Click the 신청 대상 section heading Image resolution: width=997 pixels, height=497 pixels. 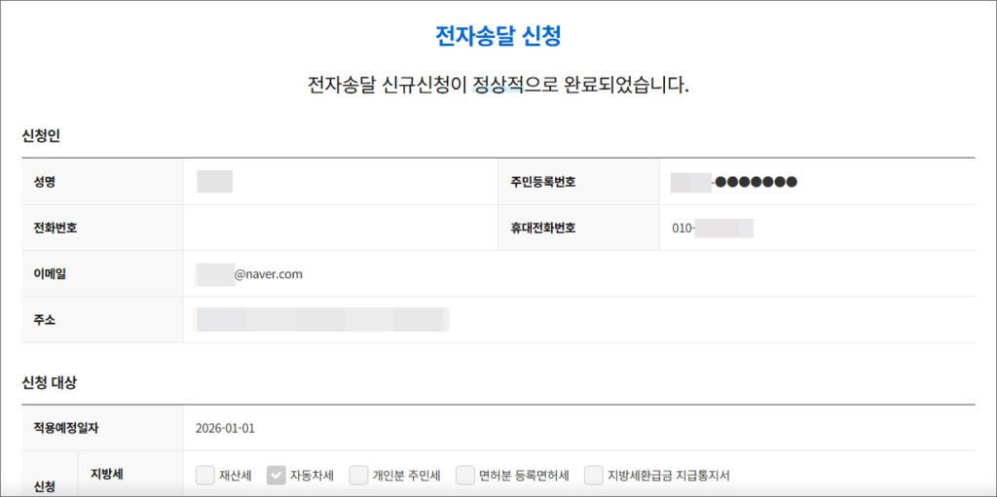[x=49, y=382]
